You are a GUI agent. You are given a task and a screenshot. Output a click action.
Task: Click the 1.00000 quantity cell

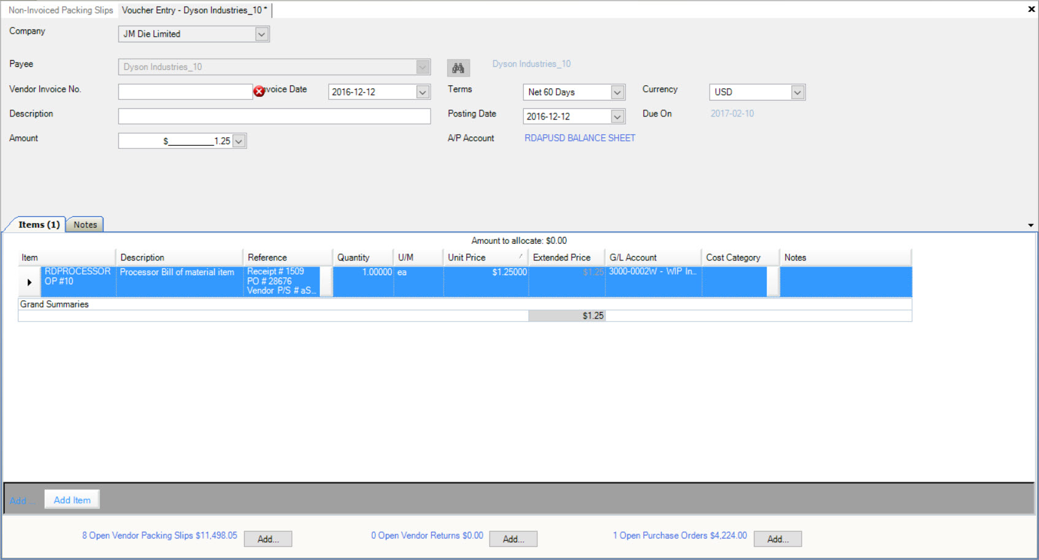[363, 282]
